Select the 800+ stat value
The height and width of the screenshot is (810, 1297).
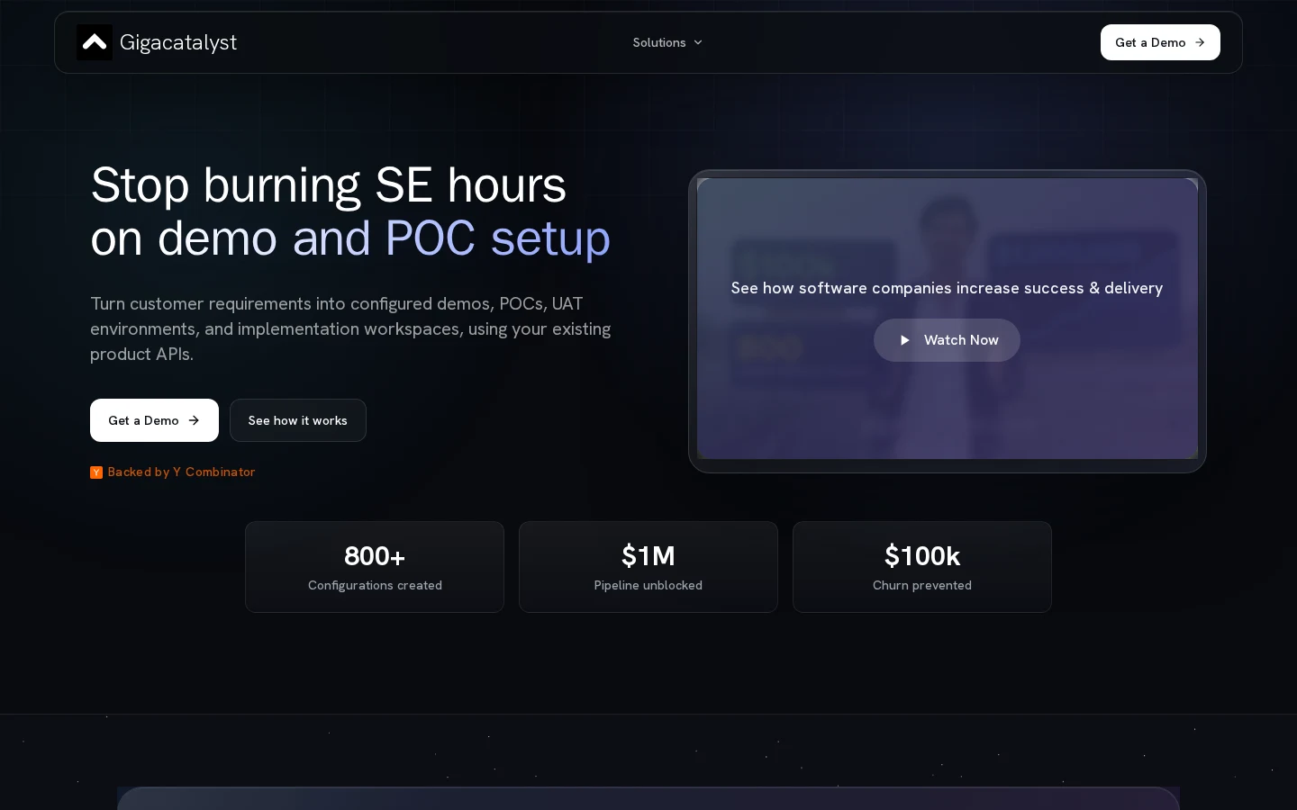click(375, 556)
